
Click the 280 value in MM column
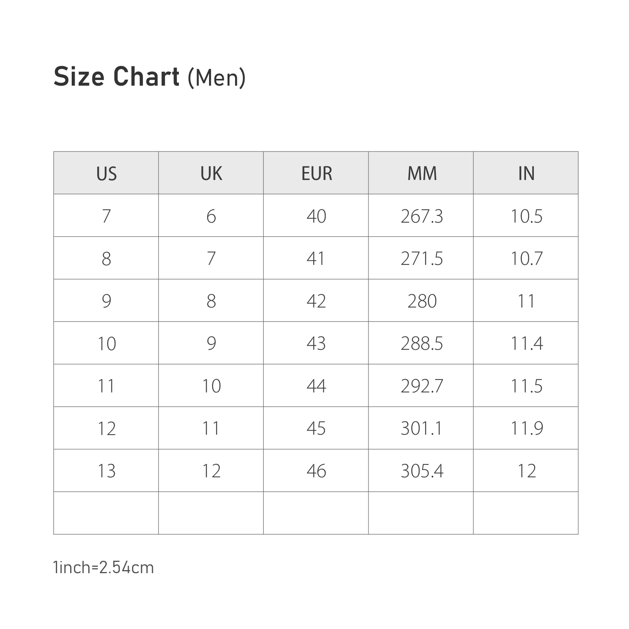[421, 301]
